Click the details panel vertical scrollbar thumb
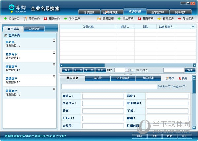This screenshot has height=141, width=198. (194, 87)
